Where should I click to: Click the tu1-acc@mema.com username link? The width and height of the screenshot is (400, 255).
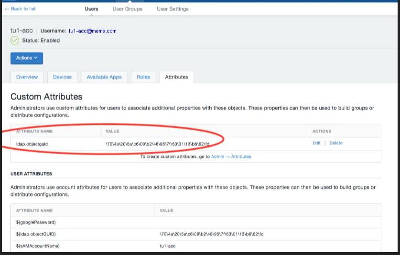click(93, 31)
